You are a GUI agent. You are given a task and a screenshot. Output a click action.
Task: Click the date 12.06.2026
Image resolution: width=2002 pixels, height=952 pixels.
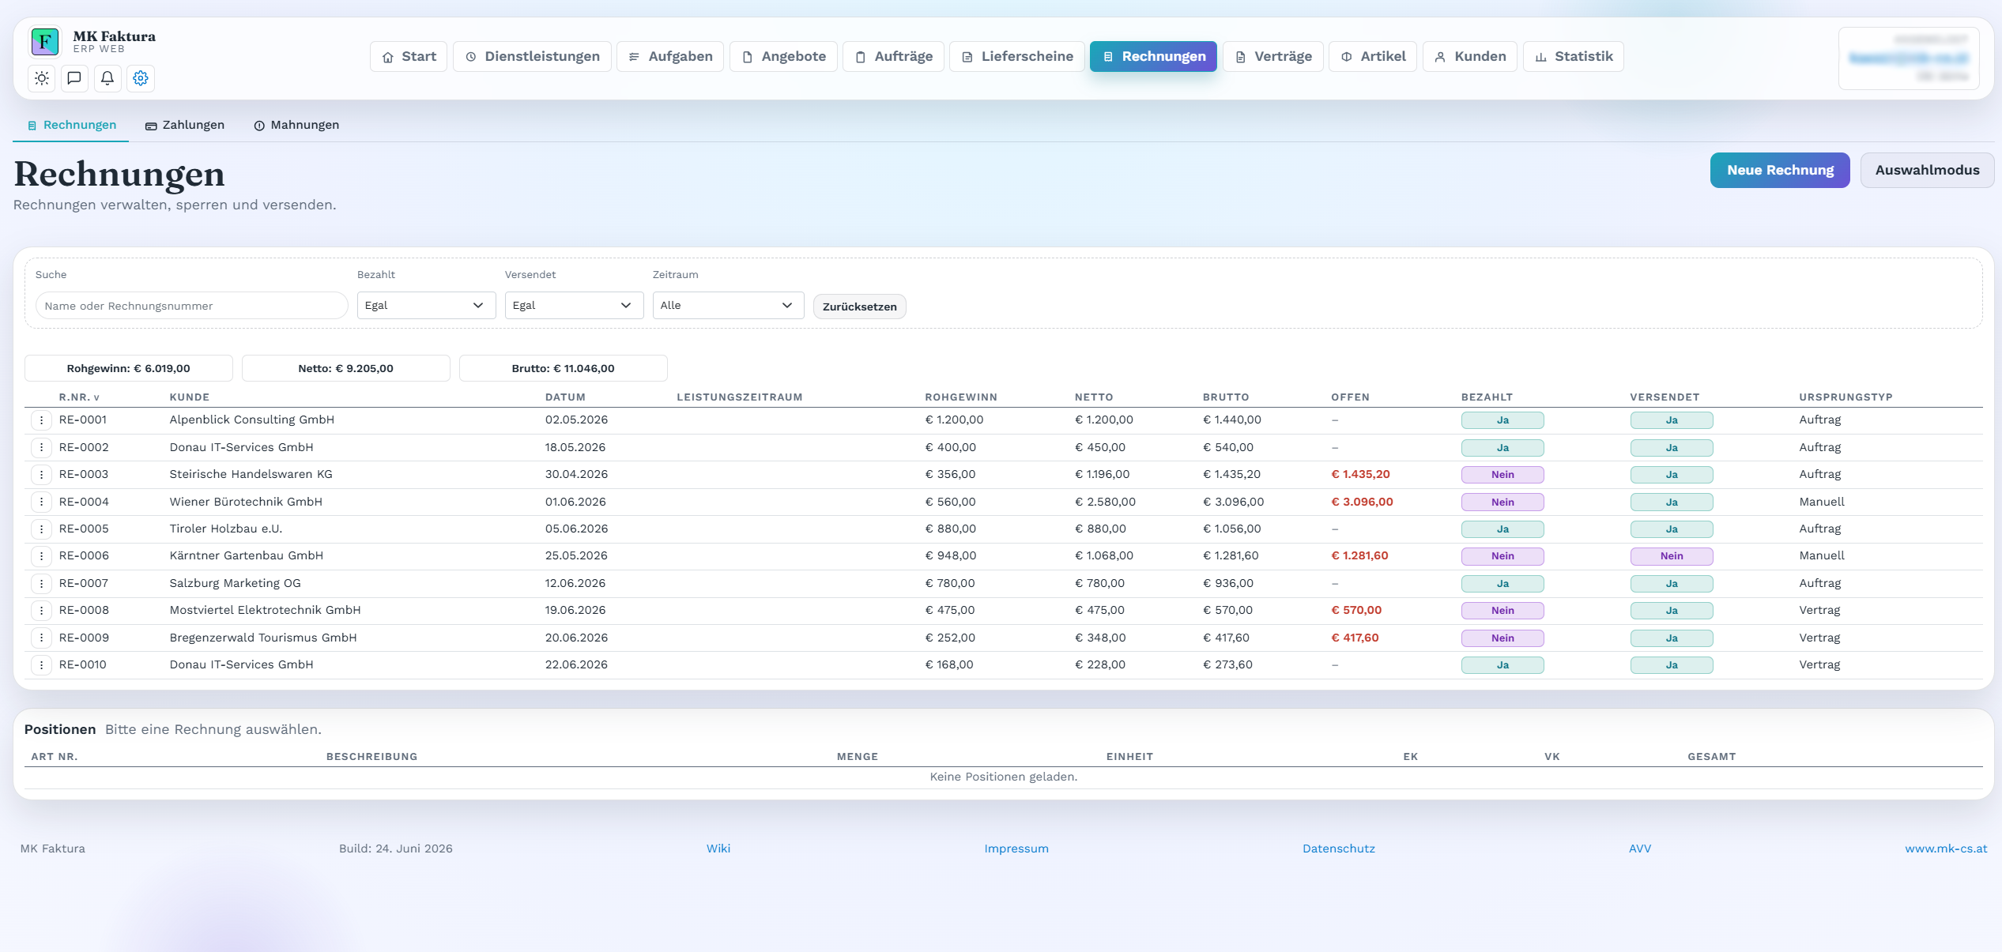coord(575,584)
